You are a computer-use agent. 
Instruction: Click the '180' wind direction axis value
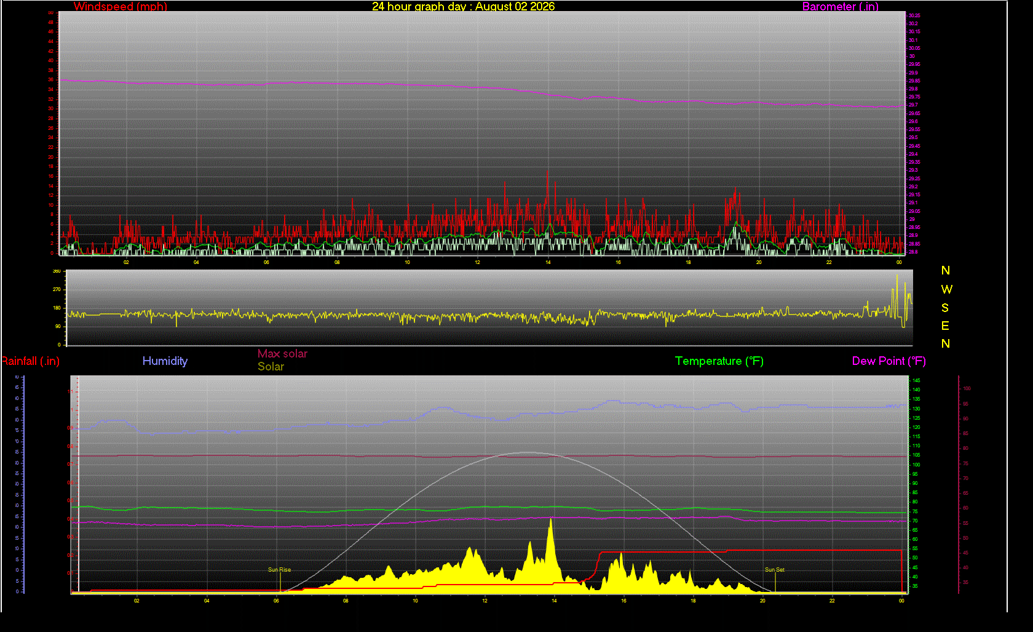57,308
